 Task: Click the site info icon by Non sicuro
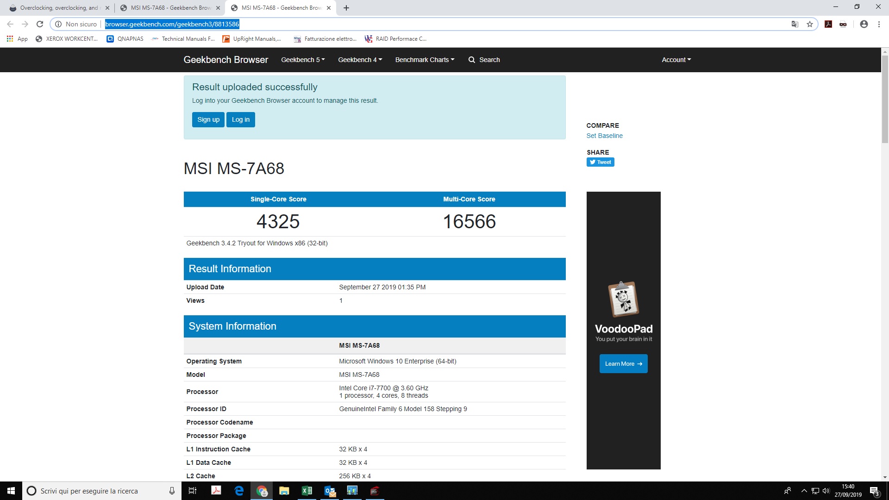click(x=58, y=24)
